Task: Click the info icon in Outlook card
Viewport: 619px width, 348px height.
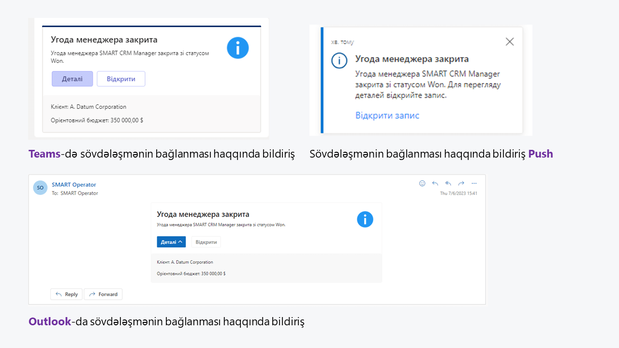Action: 365,219
